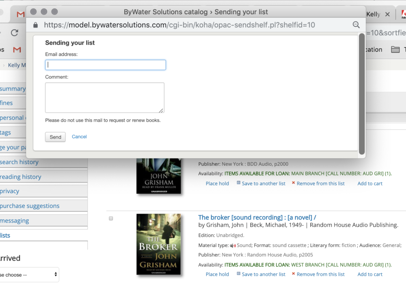Screen dimensions: 406x285
Task: Open the folder bookmark icon in the bookmarks bar
Action: (x=395, y=49)
